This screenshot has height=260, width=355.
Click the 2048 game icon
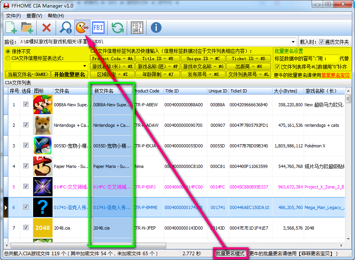pos(43,228)
